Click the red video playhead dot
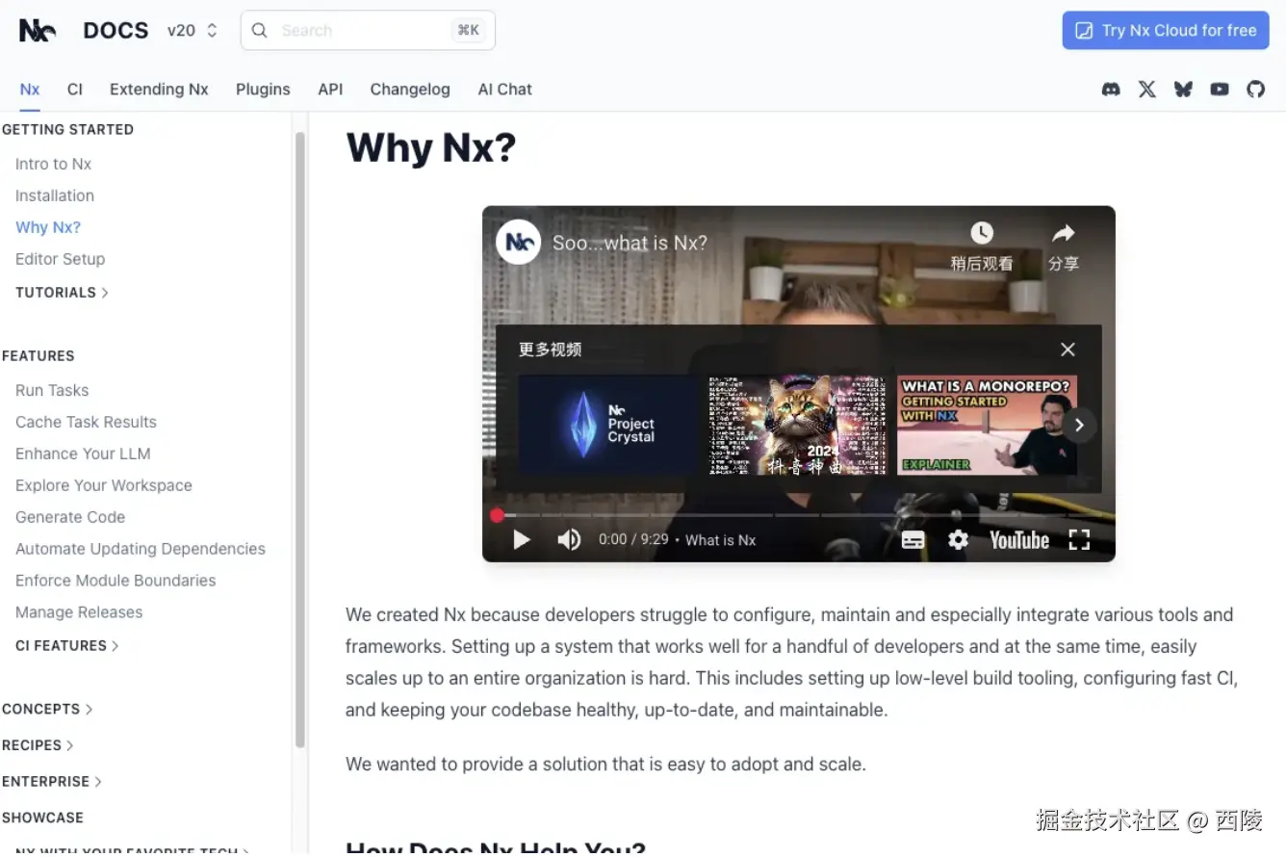 tap(497, 515)
